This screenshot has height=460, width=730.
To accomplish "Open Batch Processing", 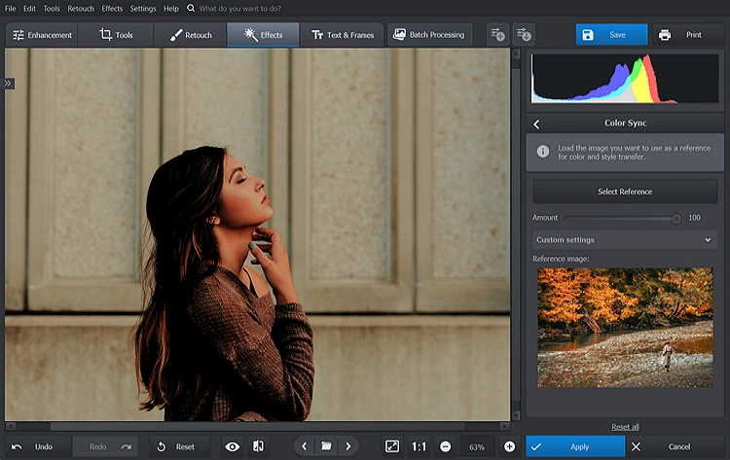I will click(x=429, y=34).
